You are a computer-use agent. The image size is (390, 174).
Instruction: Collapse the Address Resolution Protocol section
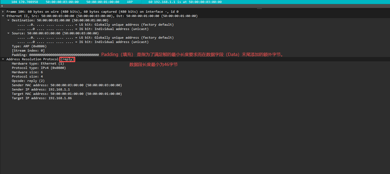click(3, 59)
